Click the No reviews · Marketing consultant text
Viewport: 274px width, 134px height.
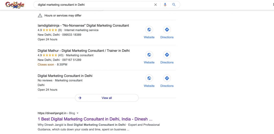(x=60, y=81)
